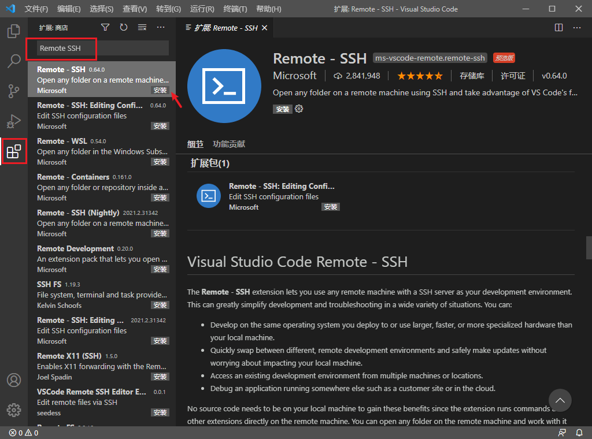
Task: Select Remote - WSL in results list
Action: point(102,151)
